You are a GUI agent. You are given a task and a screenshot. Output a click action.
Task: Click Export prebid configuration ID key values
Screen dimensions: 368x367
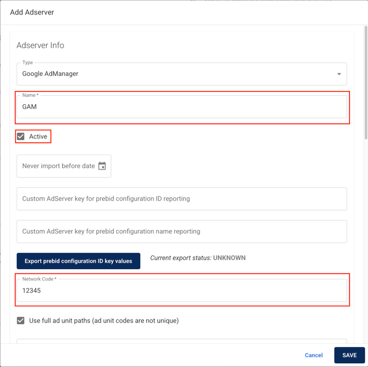tap(79, 261)
